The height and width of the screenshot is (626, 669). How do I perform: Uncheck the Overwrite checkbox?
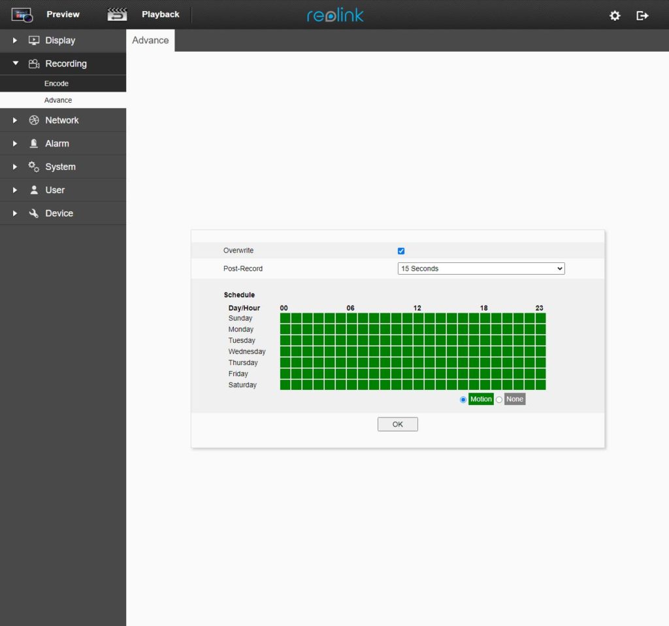[401, 251]
